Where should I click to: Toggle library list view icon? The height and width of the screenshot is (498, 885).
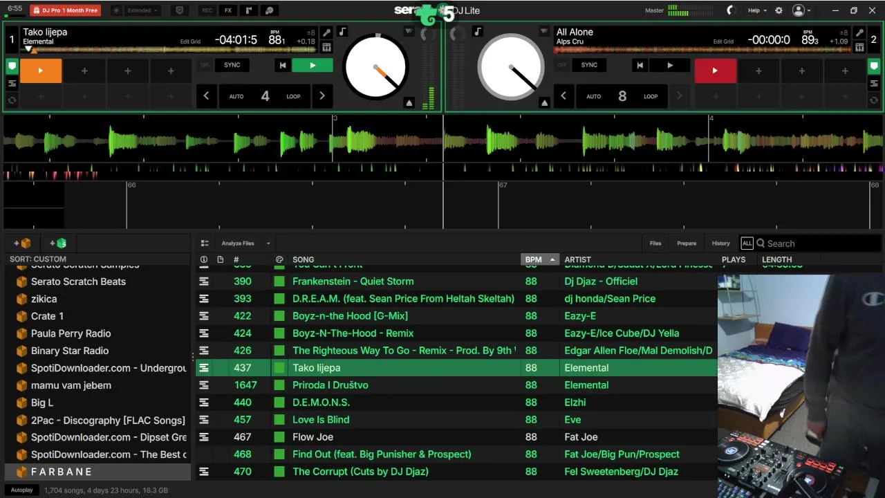click(205, 243)
